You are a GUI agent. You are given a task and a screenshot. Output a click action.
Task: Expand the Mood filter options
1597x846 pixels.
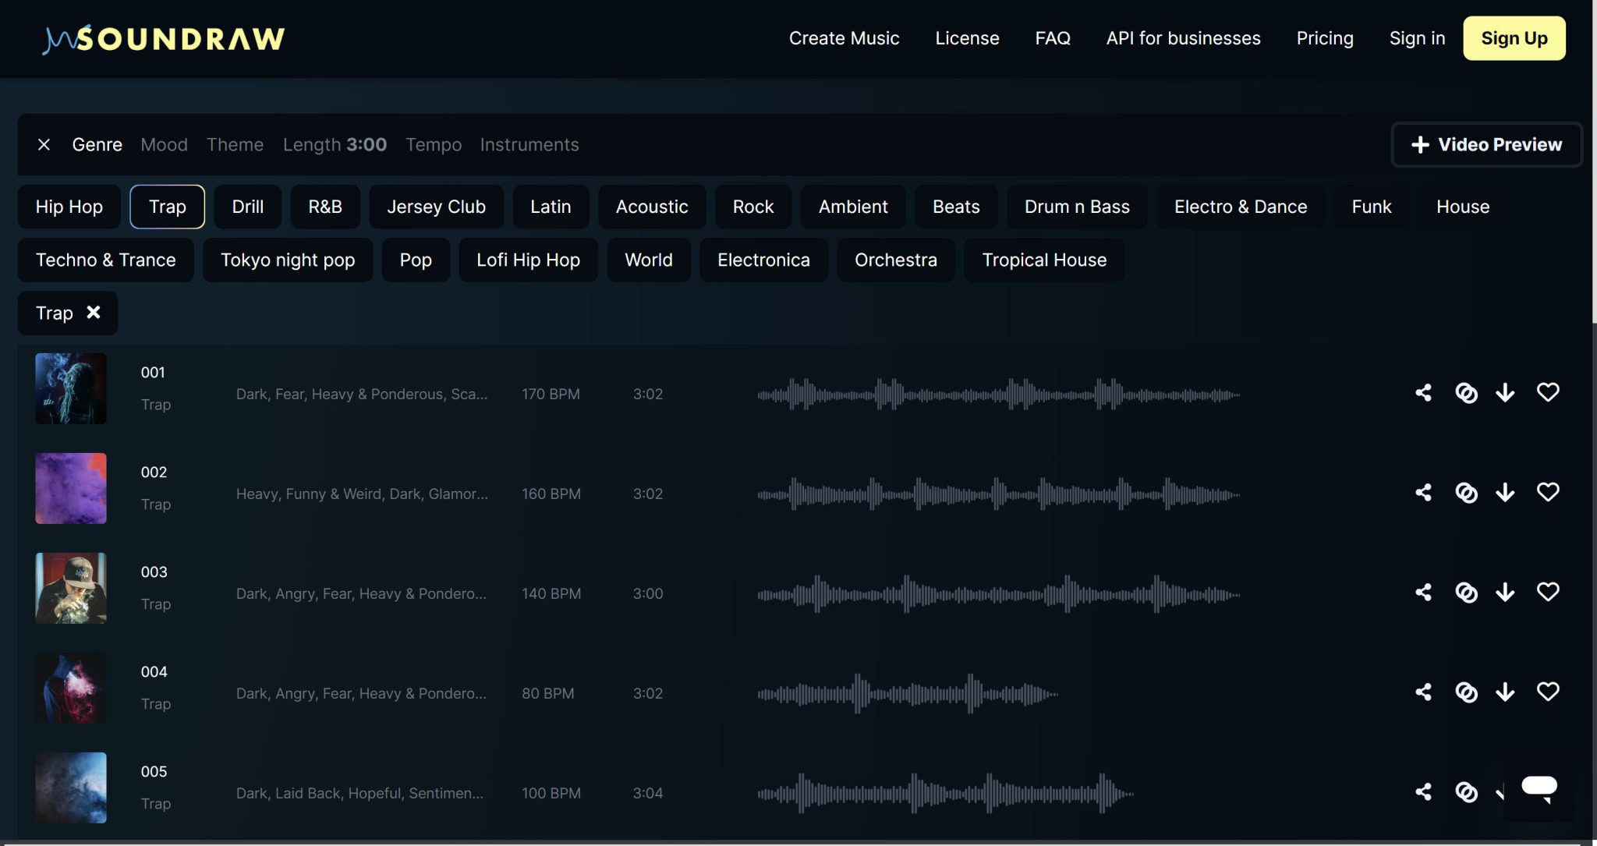164,145
